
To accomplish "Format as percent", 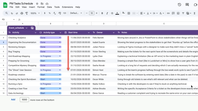I will point(49,13).
